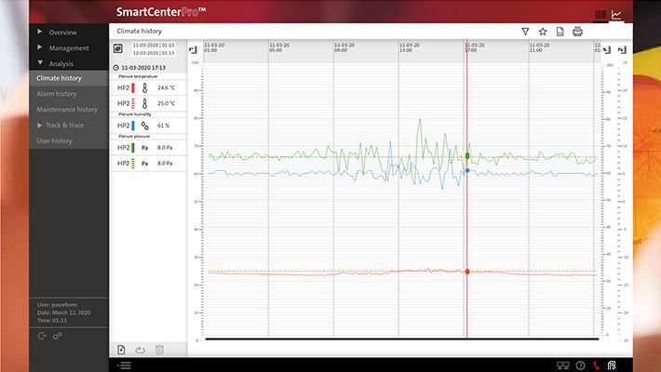The width and height of the screenshot is (661, 372).
Task: Select the 25.0 °C setpoint value
Action: point(166,103)
